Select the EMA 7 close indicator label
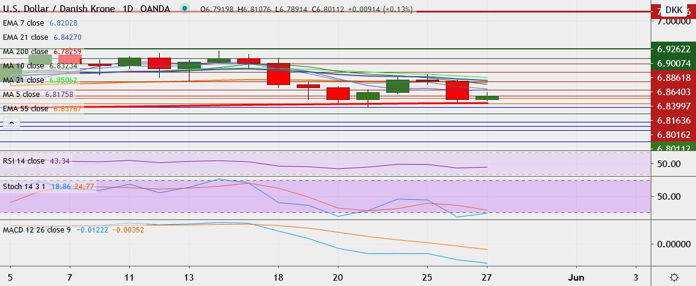The height and width of the screenshot is (286, 696). click(23, 23)
